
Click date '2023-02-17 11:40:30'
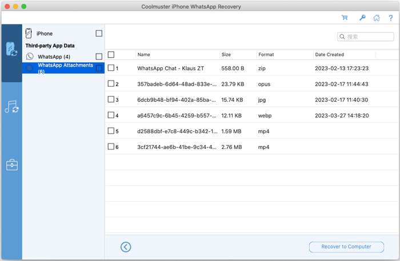tap(341, 100)
